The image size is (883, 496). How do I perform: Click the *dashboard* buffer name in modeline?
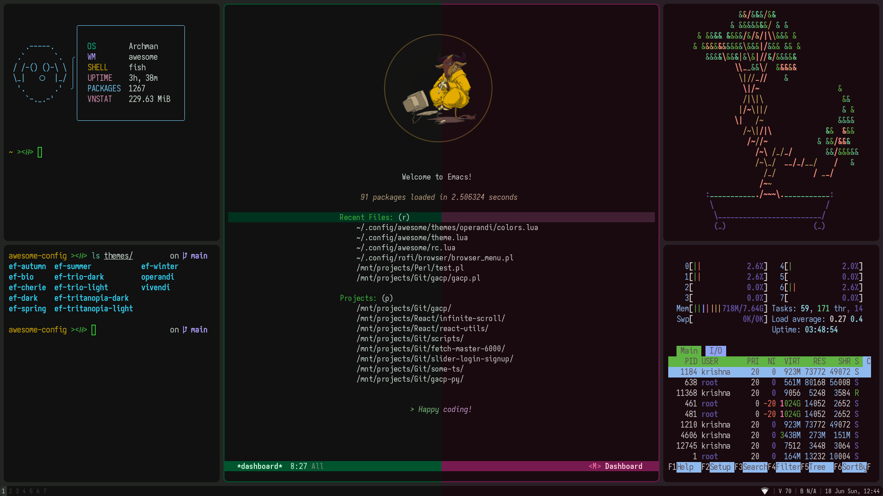point(260,466)
